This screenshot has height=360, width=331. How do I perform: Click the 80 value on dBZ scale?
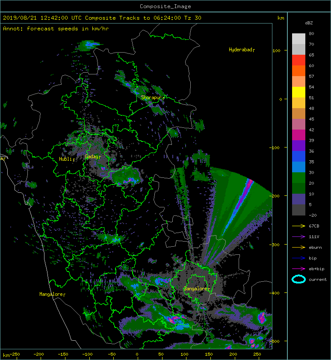tap(311, 33)
